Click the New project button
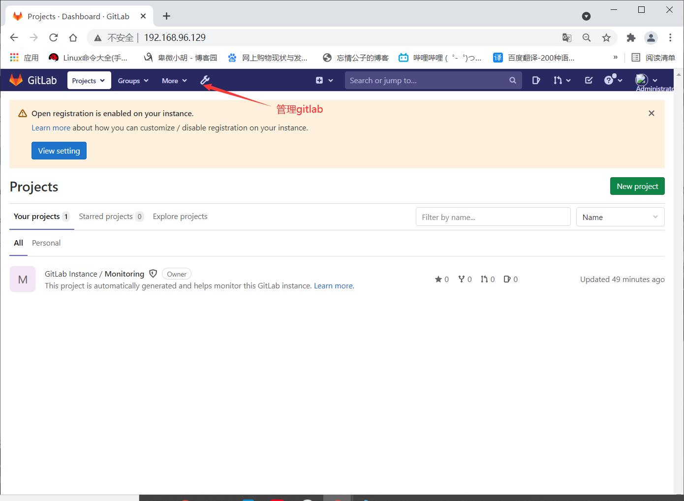This screenshot has height=501, width=684. click(637, 186)
